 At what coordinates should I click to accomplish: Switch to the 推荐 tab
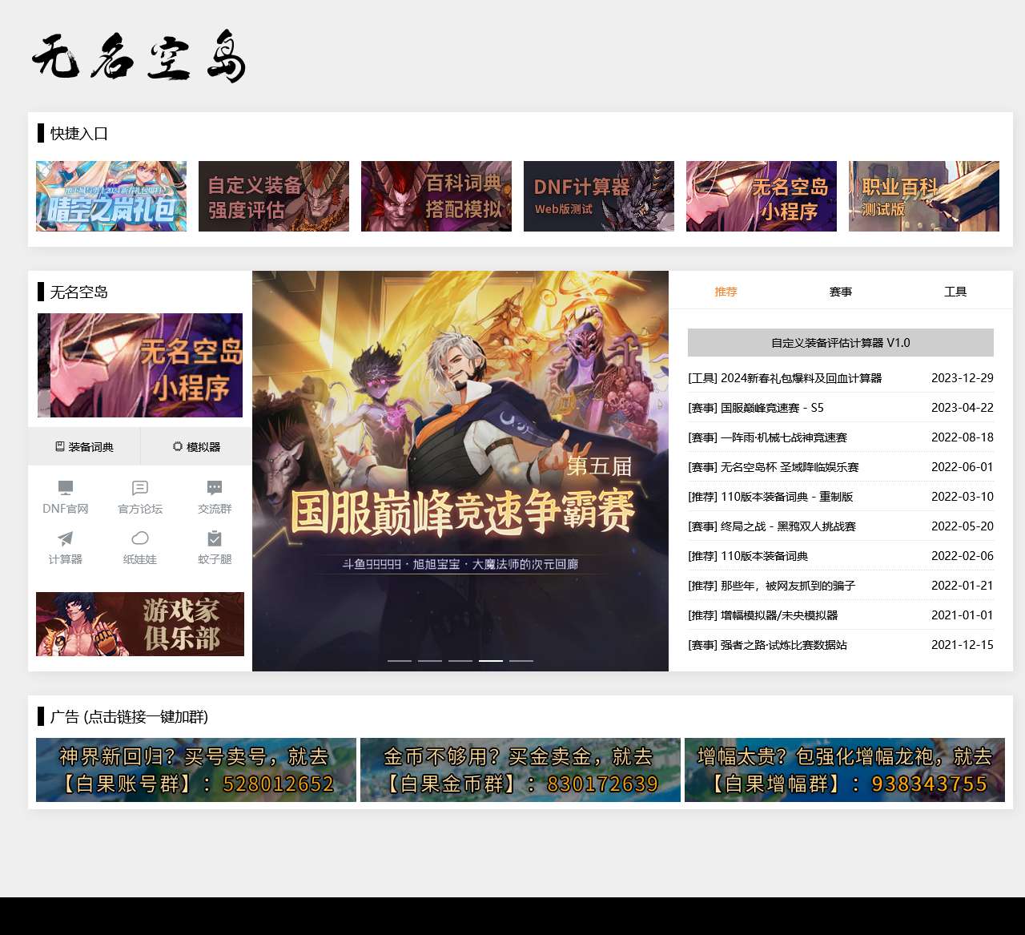click(726, 292)
